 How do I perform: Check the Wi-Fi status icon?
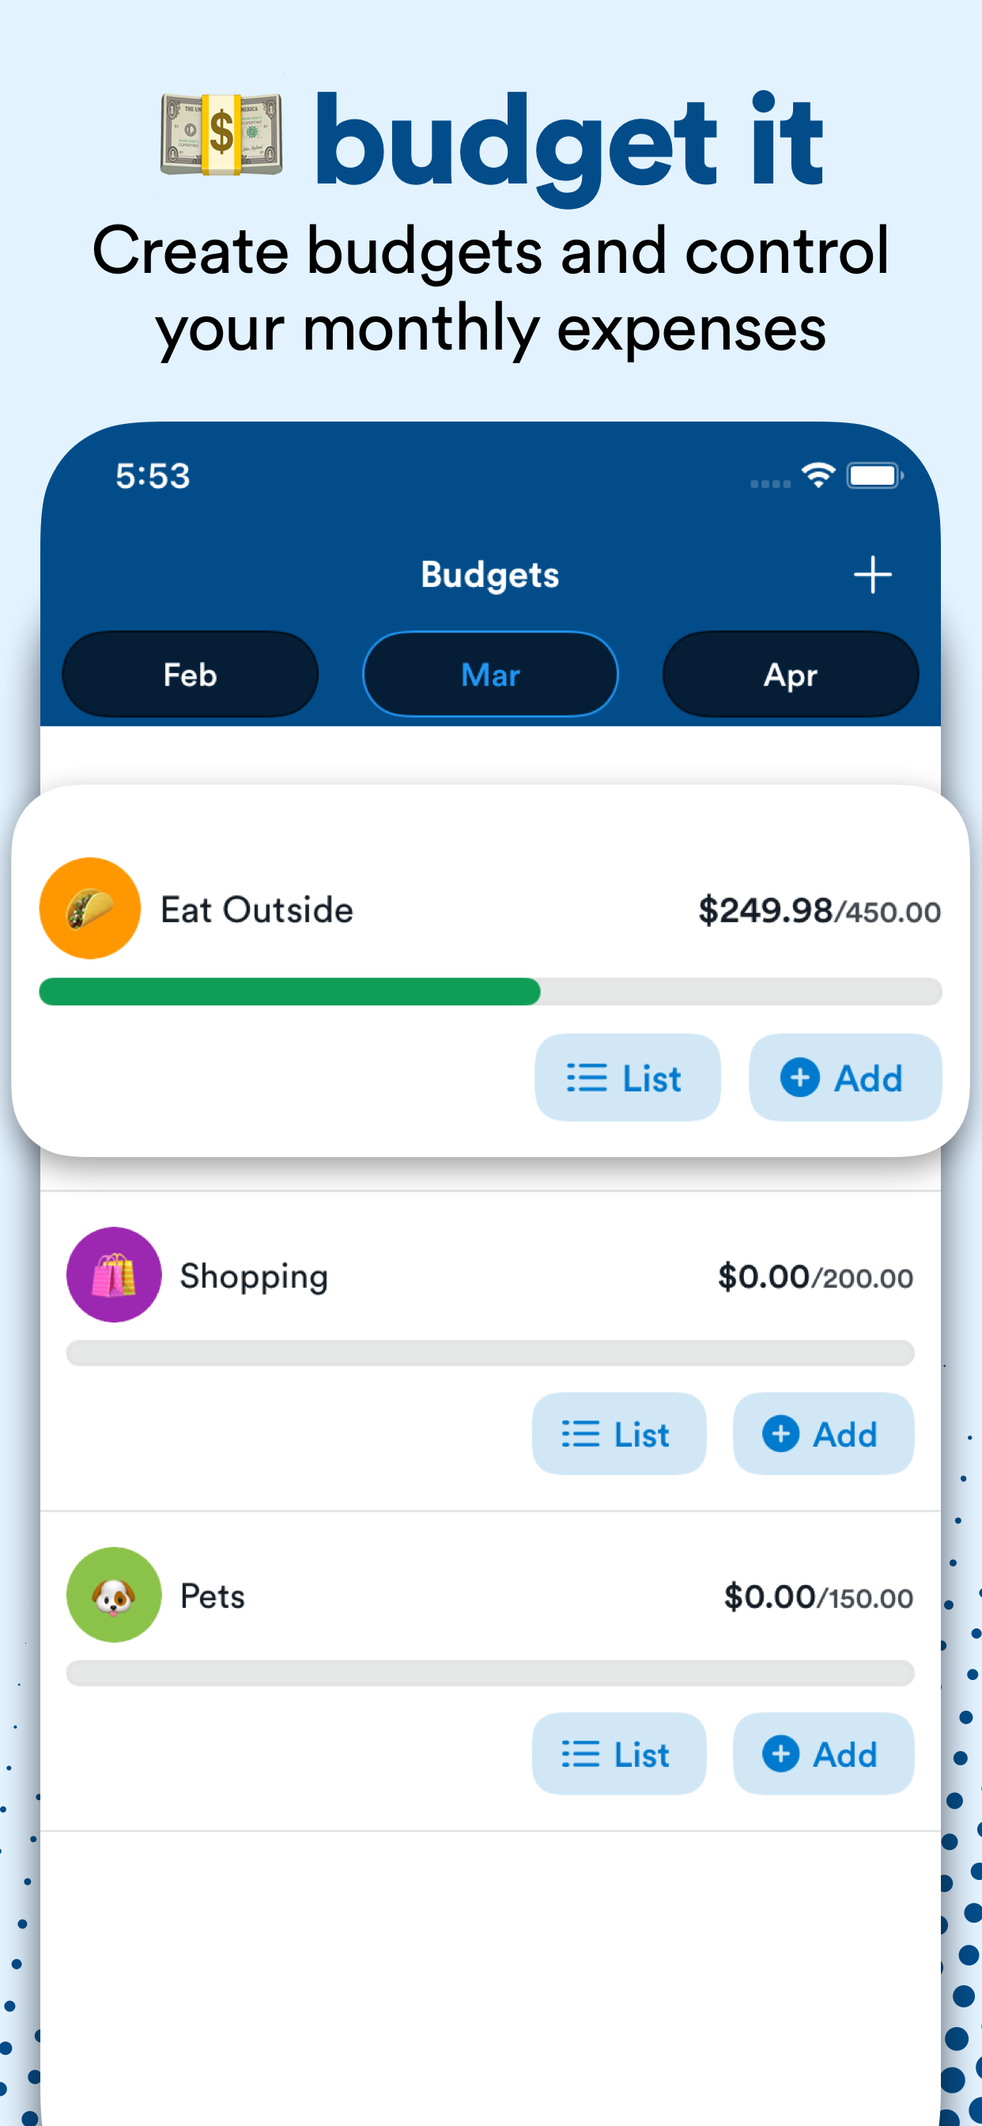[818, 475]
